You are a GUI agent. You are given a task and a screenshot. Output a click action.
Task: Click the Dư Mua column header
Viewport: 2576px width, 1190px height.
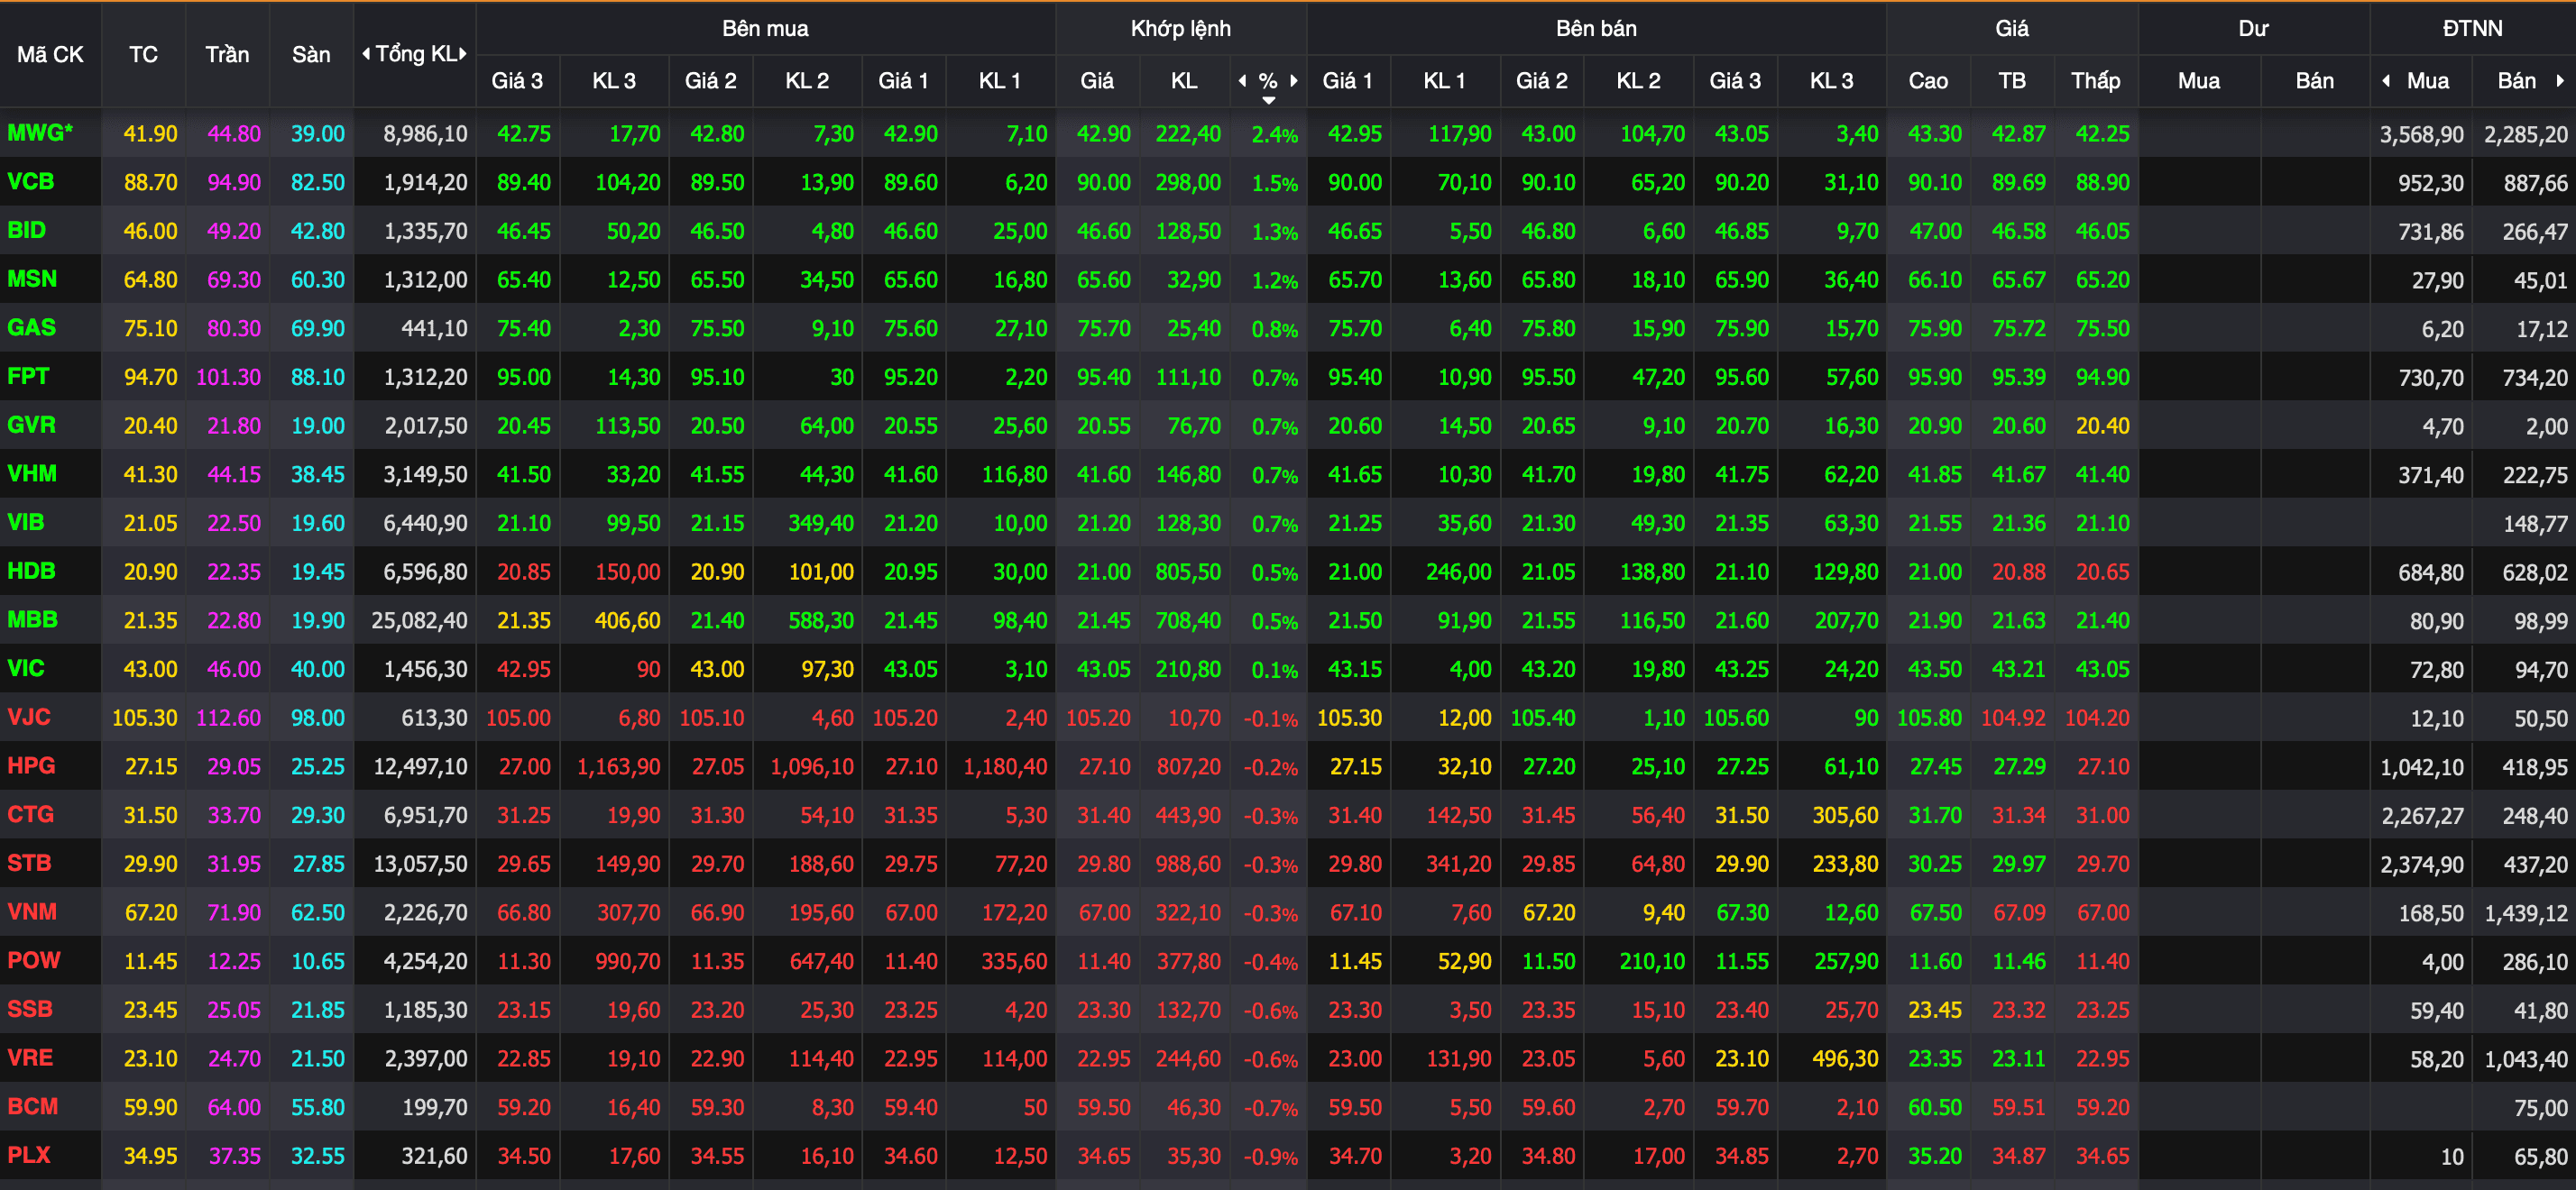2199,81
